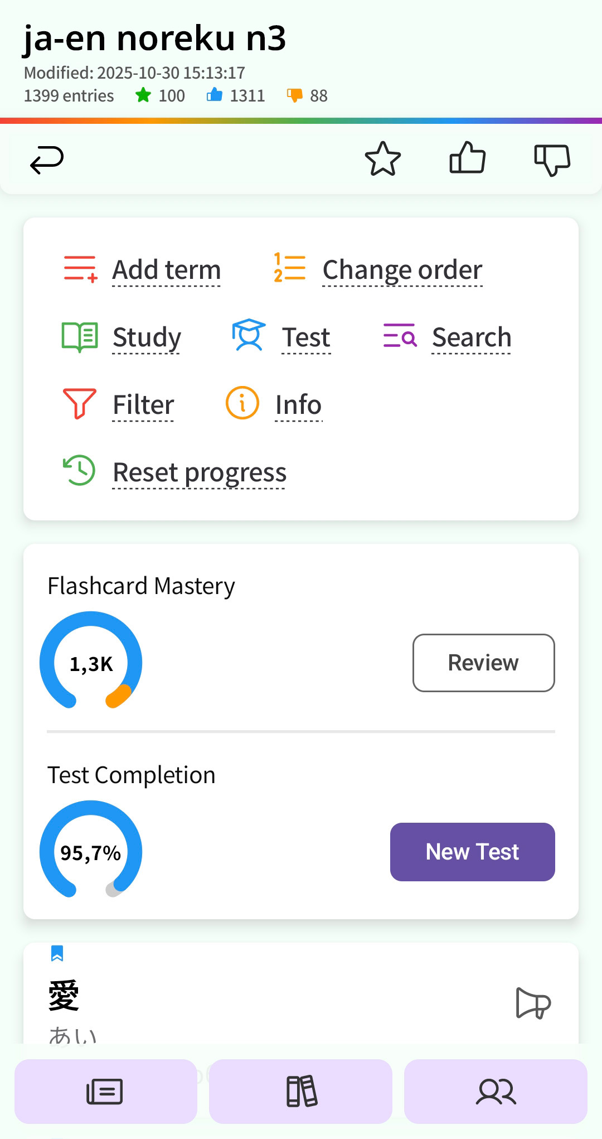This screenshot has height=1139, width=602.
Task: Play audio with the megaphone icon
Action: tap(533, 1003)
